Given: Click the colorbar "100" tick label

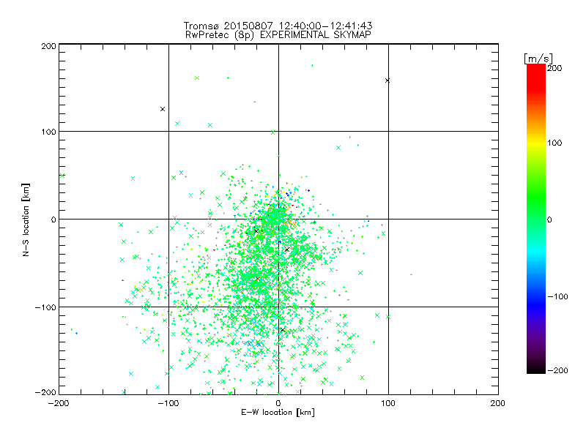Looking at the screenshot, I should click(555, 143).
